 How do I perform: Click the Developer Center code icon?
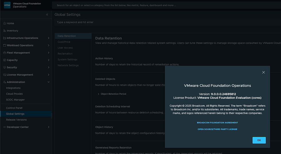(x=5, y=127)
